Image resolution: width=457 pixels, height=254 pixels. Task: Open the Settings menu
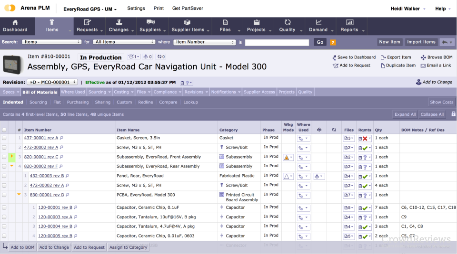coord(136,8)
